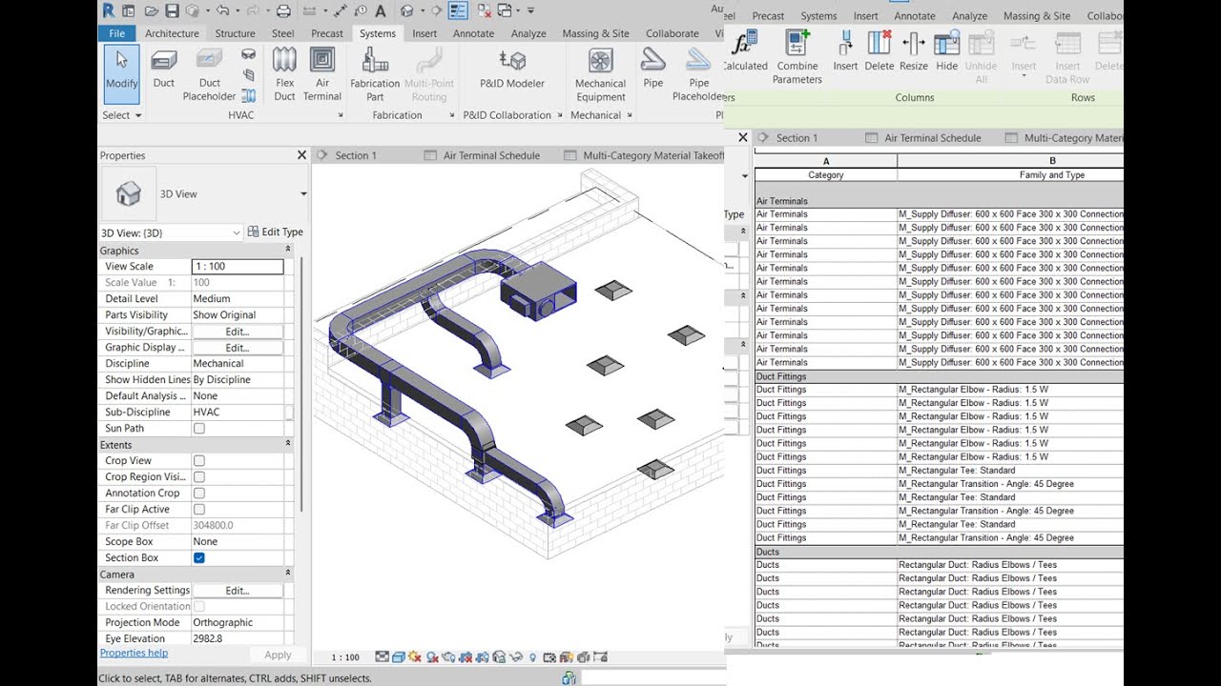Click Combine Parameters in the schedule ribbon
1221x686 pixels.
point(797,57)
